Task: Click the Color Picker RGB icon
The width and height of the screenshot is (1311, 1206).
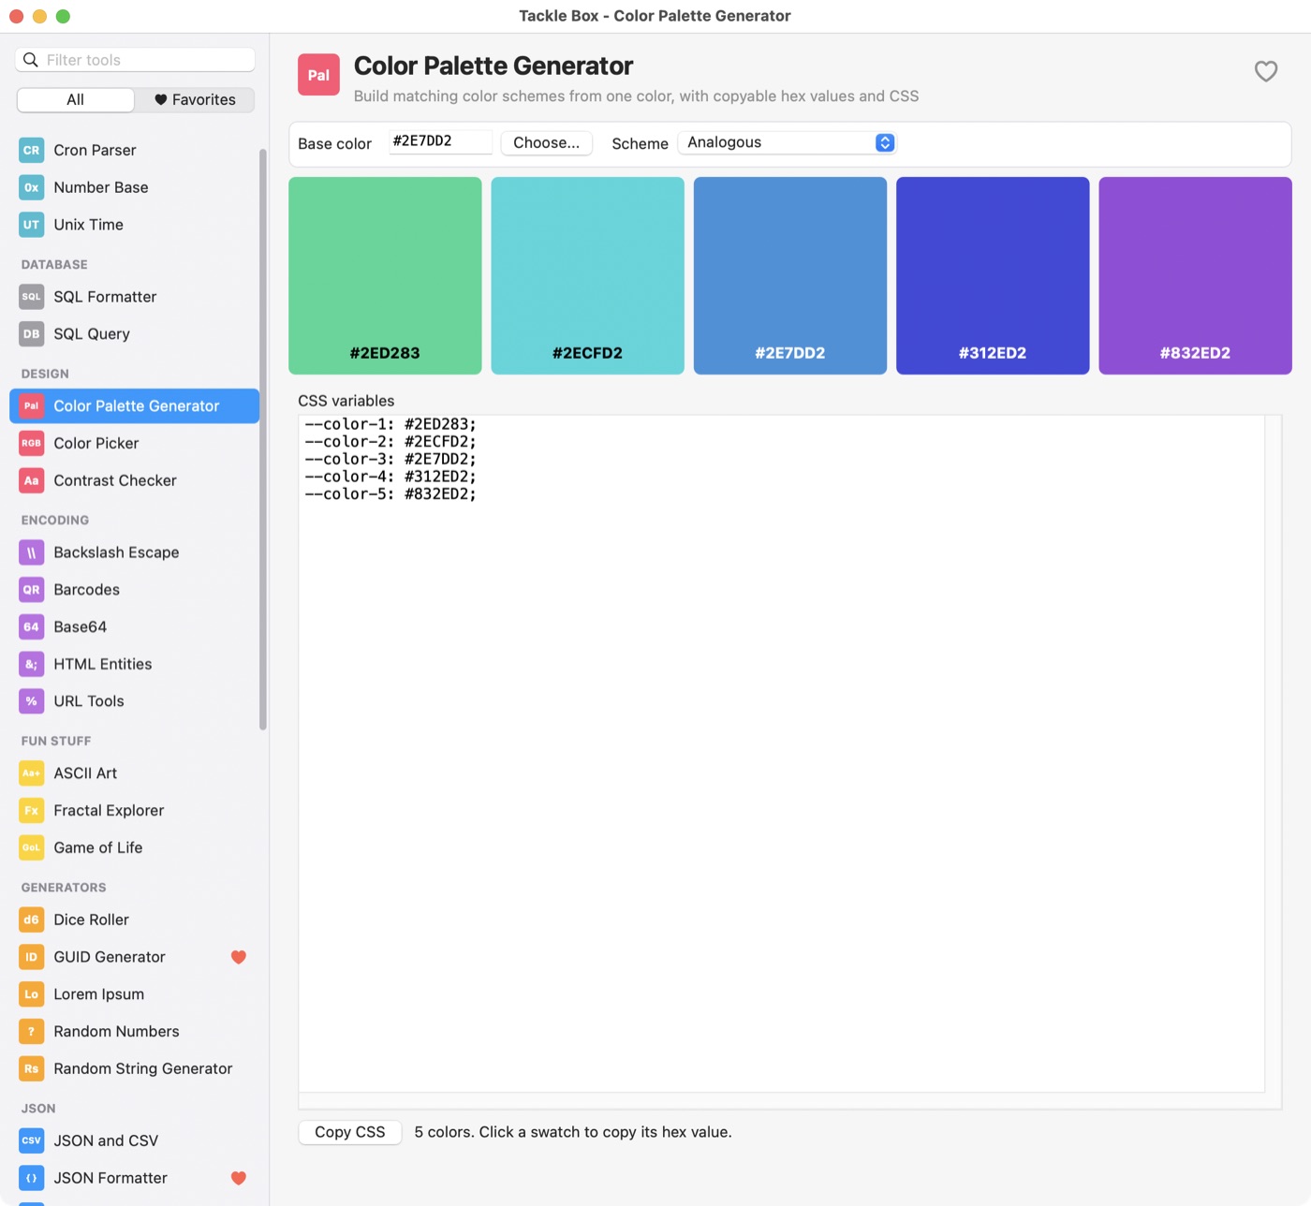Action: pyautogui.click(x=31, y=443)
